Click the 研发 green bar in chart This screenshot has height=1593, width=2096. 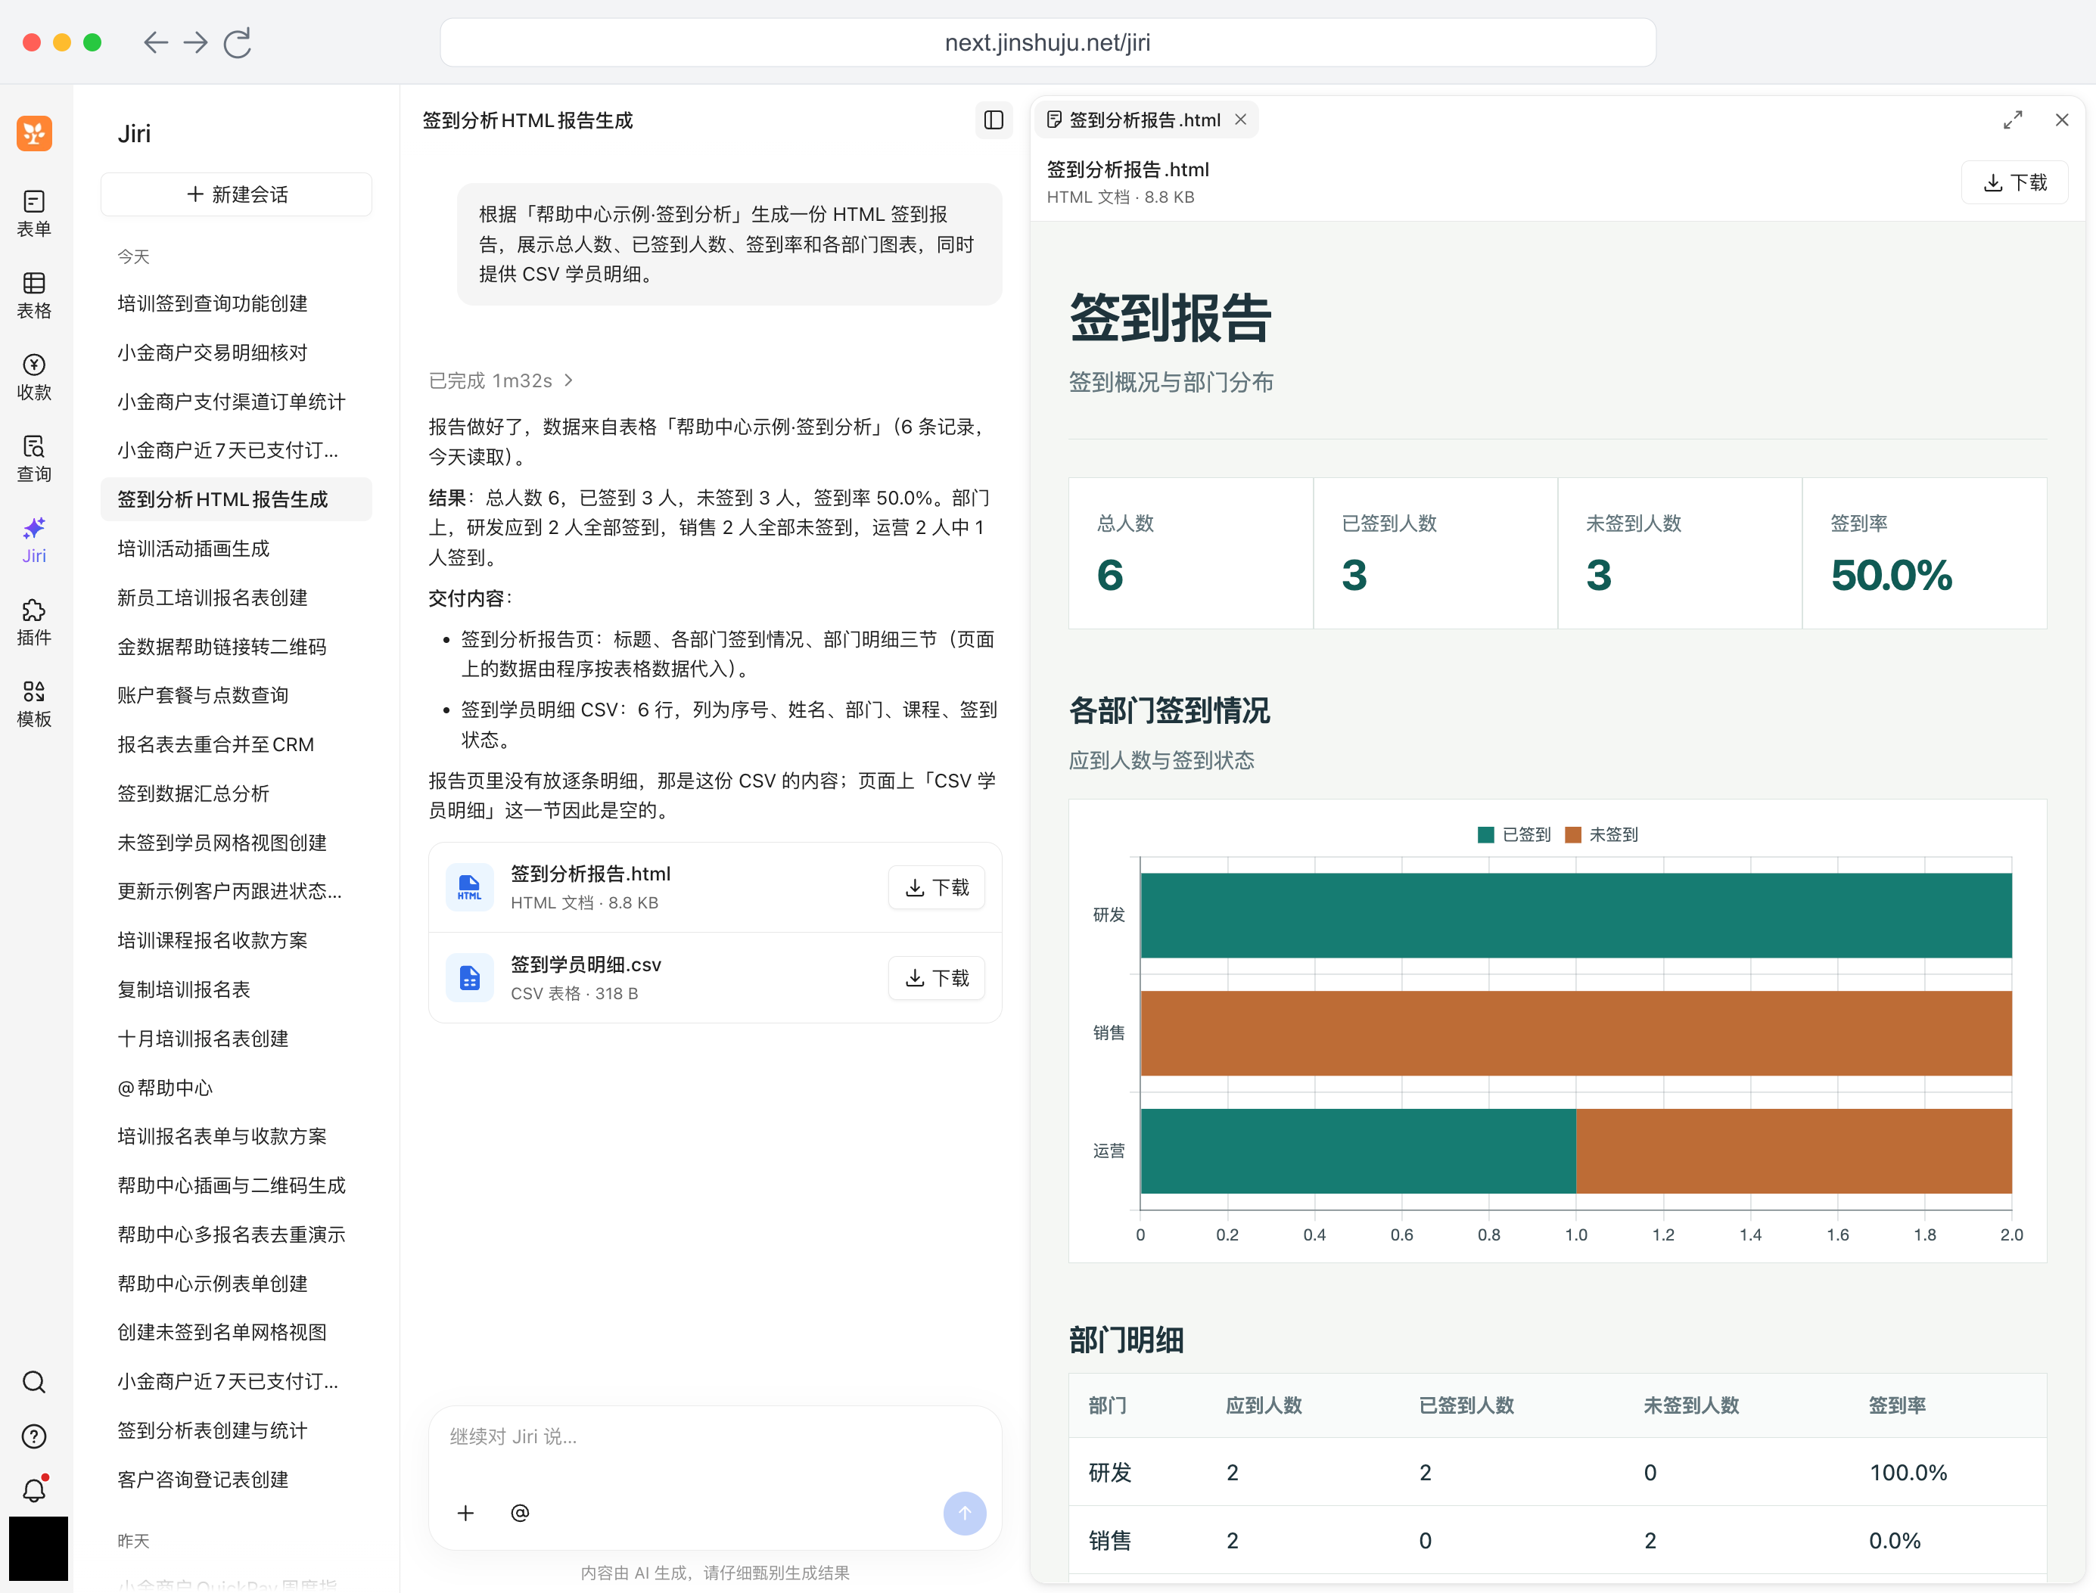coord(1575,915)
